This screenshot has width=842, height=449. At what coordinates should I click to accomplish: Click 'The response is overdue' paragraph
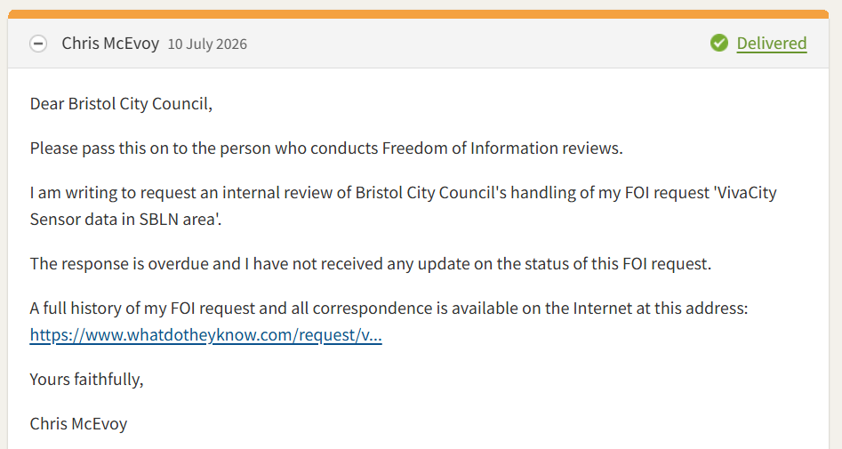point(371,264)
